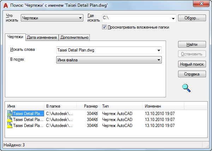Click the drawing file icon of the highlighted result row
Image resolution: width=212 pixels, height=151 pixels.
(x=10, y=113)
